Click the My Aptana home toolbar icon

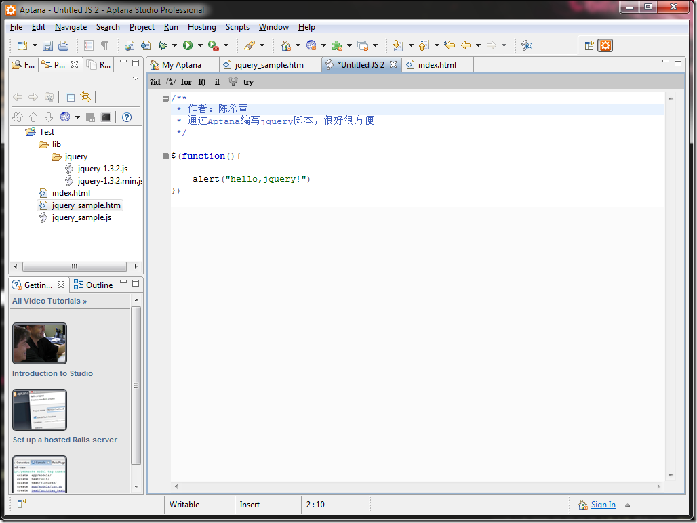[x=286, y=45]
